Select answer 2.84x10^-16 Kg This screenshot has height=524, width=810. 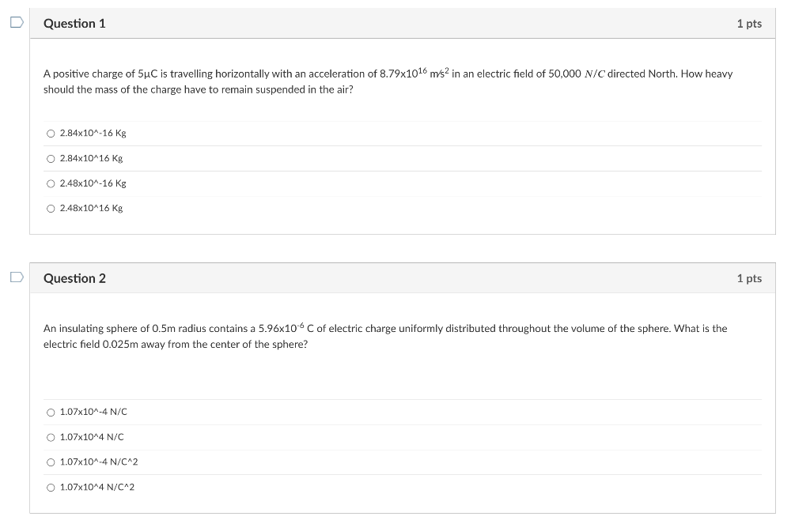[51, 134]
